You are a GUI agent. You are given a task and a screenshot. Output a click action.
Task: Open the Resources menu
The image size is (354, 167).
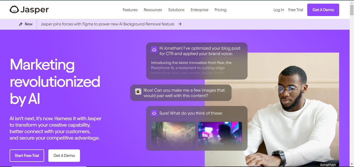pyautogui.click(x=153, y=10)
